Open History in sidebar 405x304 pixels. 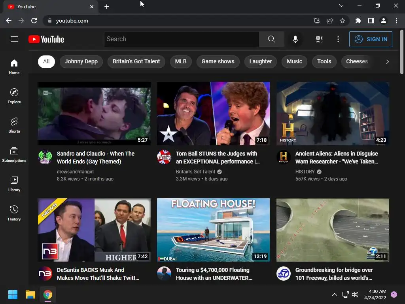[14, 213]
